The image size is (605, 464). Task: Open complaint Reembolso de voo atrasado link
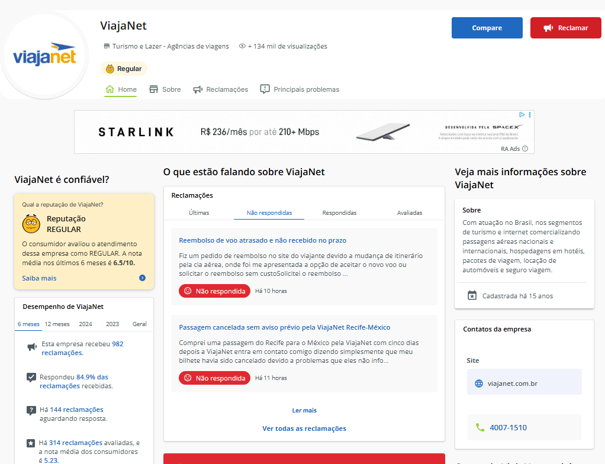(x=263, y=240)
